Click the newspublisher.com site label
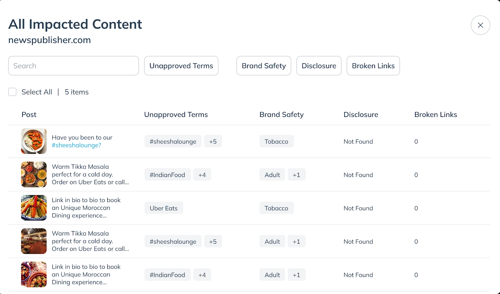The image size is (500, 294). point(49,40)
